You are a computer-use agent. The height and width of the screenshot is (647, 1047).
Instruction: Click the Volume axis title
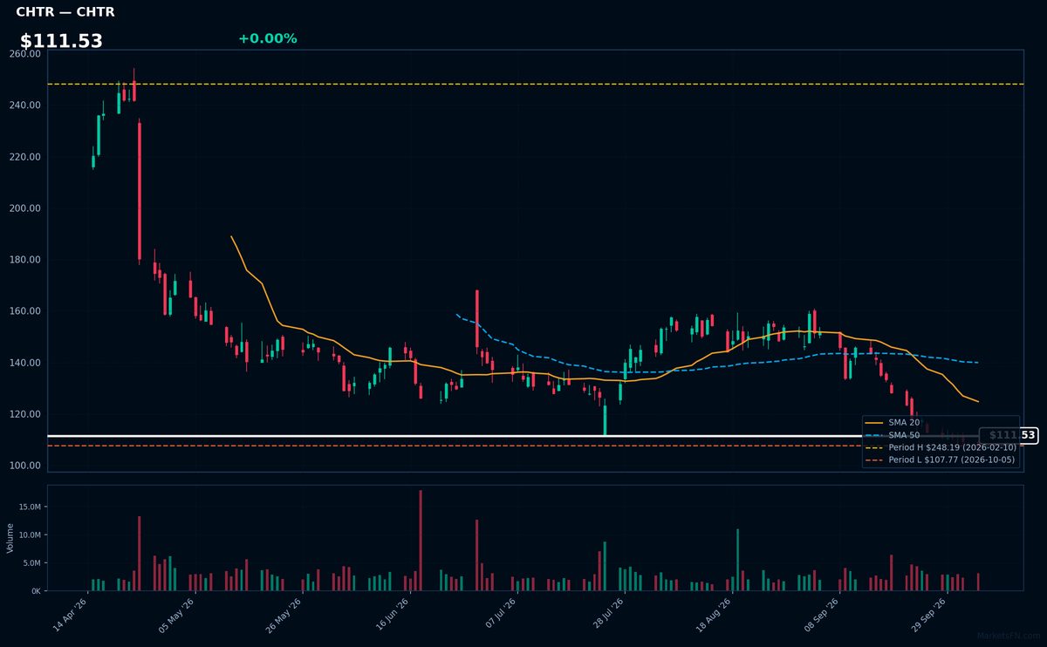click(x=10, y=538)
